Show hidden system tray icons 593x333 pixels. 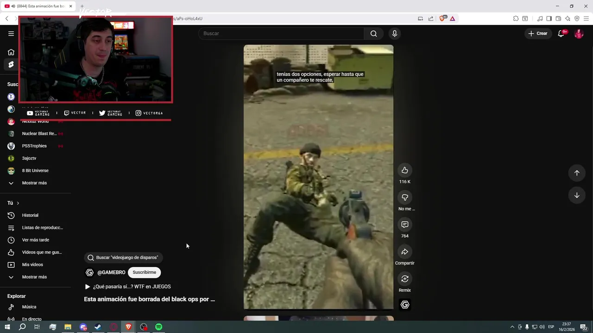coord(512,327)
